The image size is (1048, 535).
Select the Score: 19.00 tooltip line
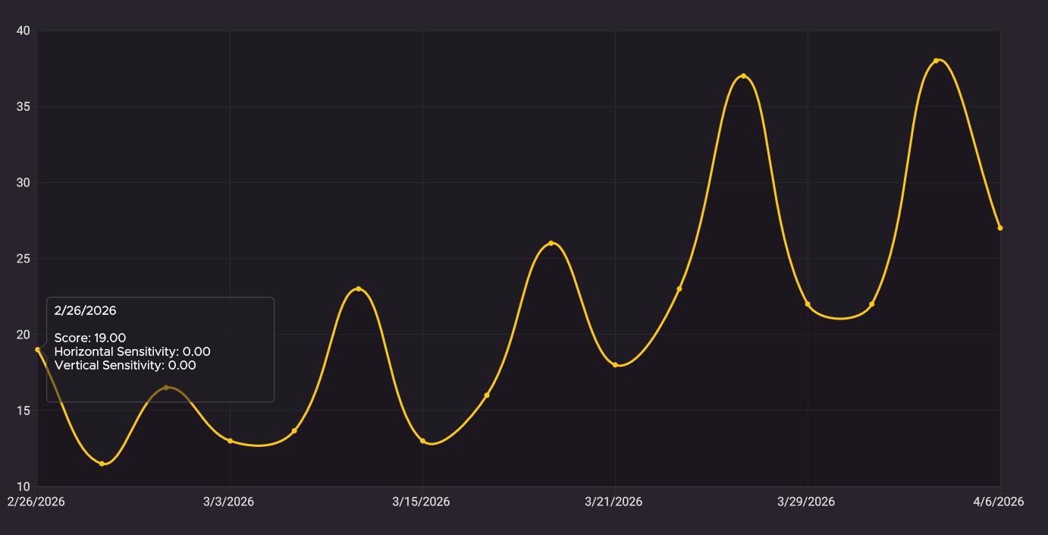89,338
